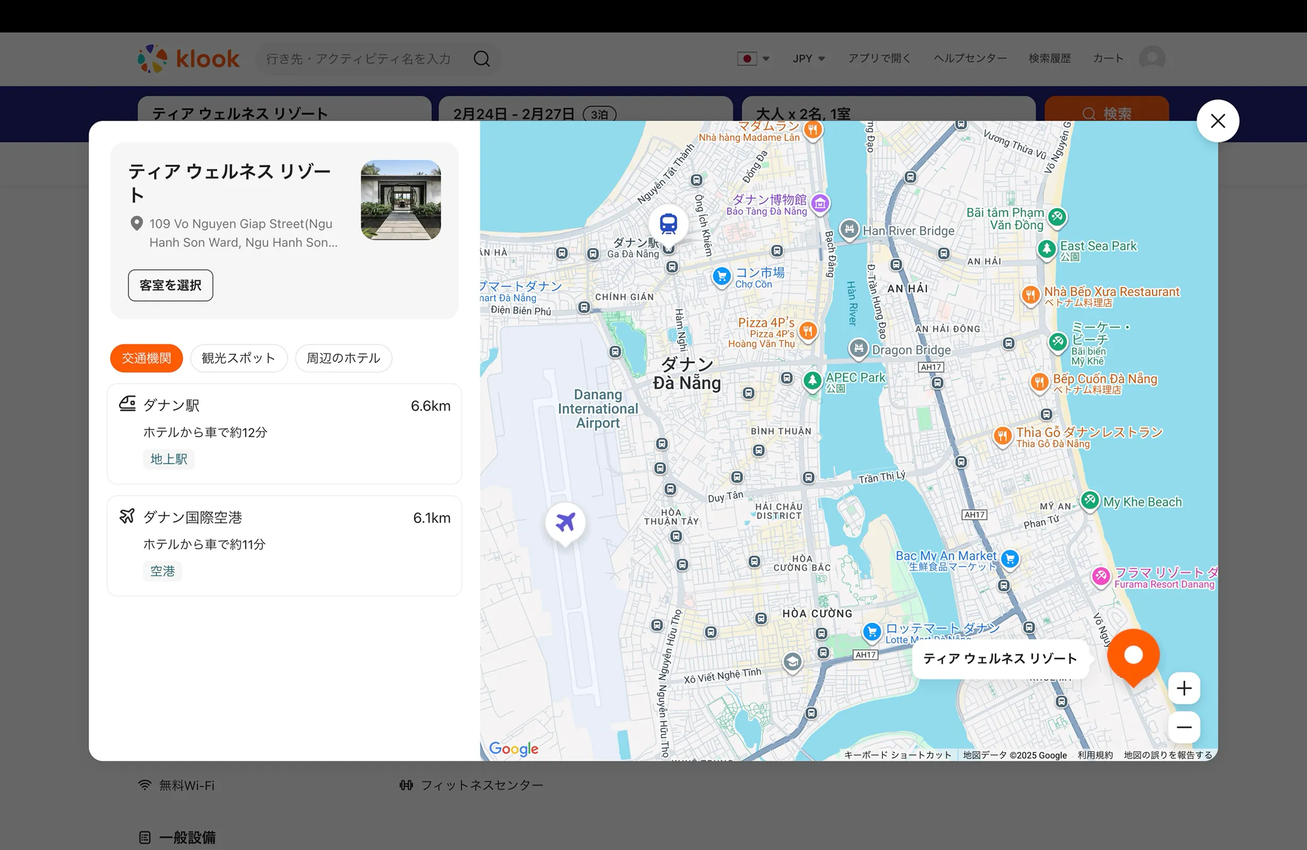1307x850 pixels.
Task: Click the orange 検索 button
Action: 1107,109
